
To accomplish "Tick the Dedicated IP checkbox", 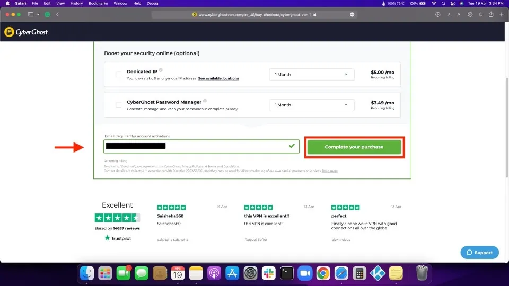I will tap(118, 74).
